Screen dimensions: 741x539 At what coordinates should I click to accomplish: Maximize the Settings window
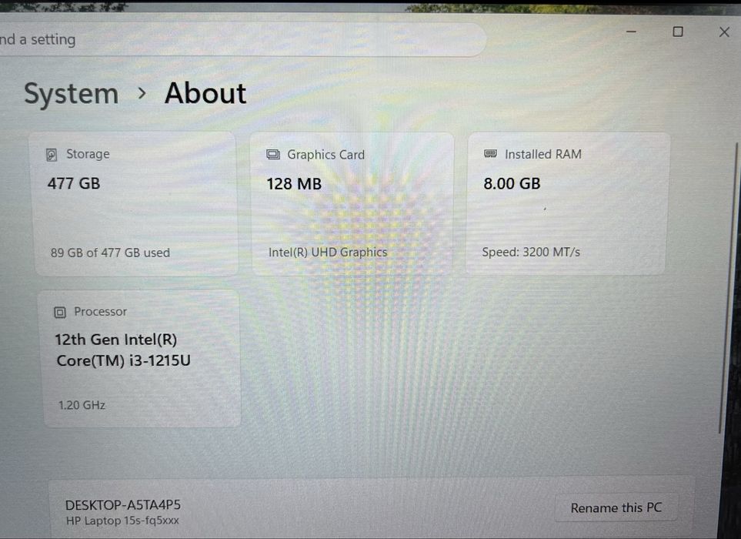pos(678,32)
